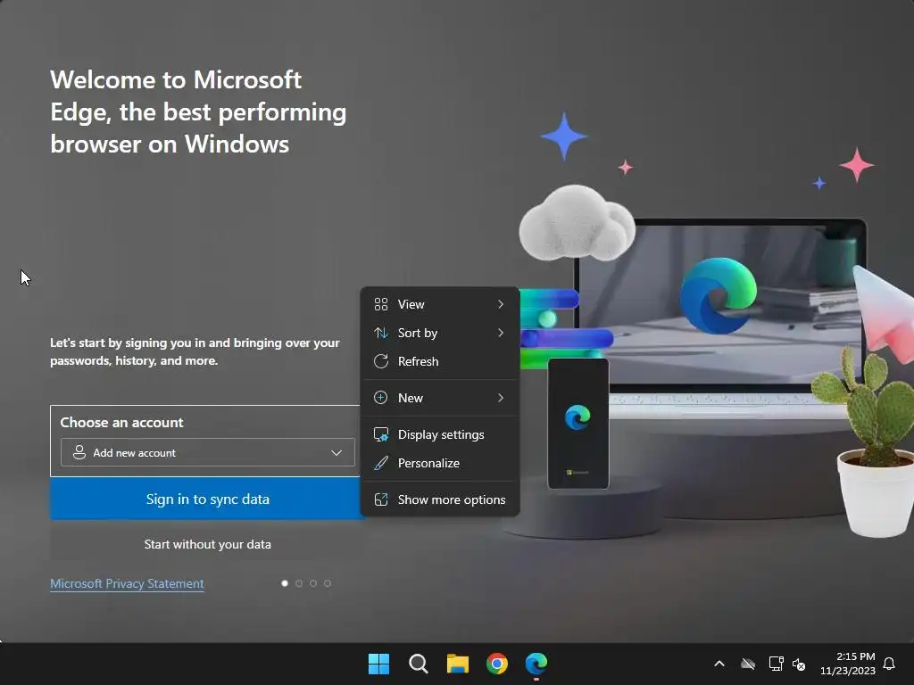Click the account dropdown chevron arrow
914x685 pixels.
(x=337, y=452)
